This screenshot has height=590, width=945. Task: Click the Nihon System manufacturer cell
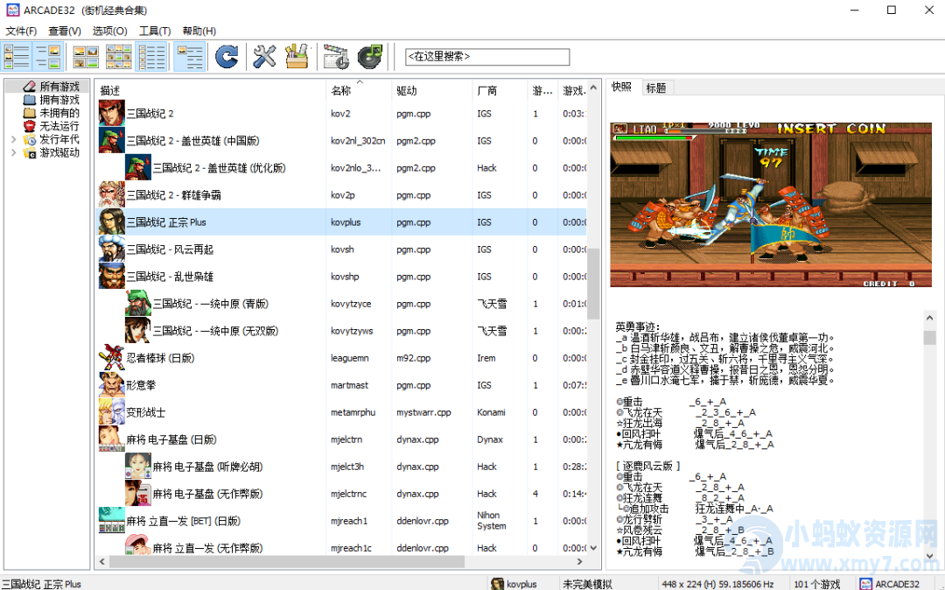tap(492, 521)
